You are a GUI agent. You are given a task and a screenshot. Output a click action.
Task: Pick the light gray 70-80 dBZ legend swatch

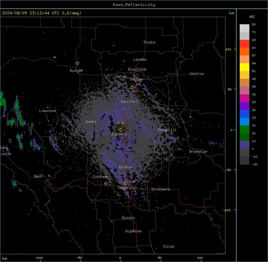244,28
